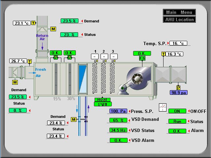Open the time schedule clock icon
Viewport: 211px width, 158px height.
pos(163,107)
